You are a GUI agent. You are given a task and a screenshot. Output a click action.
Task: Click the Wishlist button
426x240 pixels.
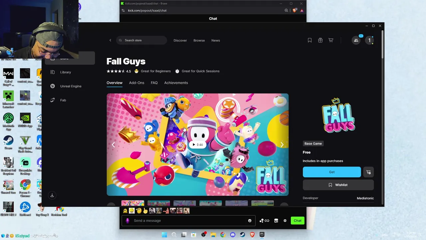tap(338, 185)
